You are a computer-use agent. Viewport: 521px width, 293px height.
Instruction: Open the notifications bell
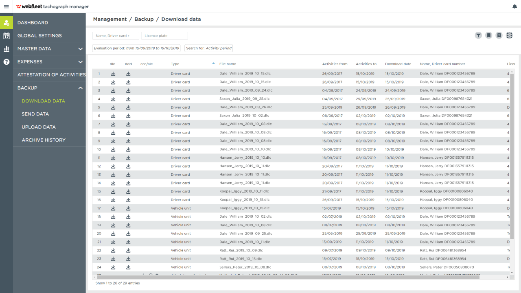514,7
